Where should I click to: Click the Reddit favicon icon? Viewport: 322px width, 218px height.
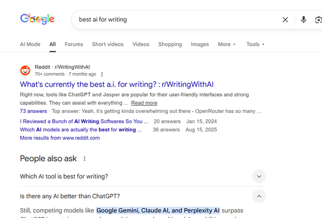tap(25, 70)
